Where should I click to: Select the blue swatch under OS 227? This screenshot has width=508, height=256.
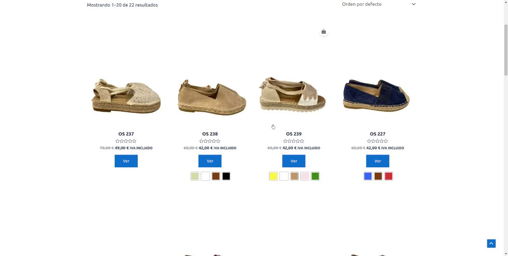(x=368, y=176)
